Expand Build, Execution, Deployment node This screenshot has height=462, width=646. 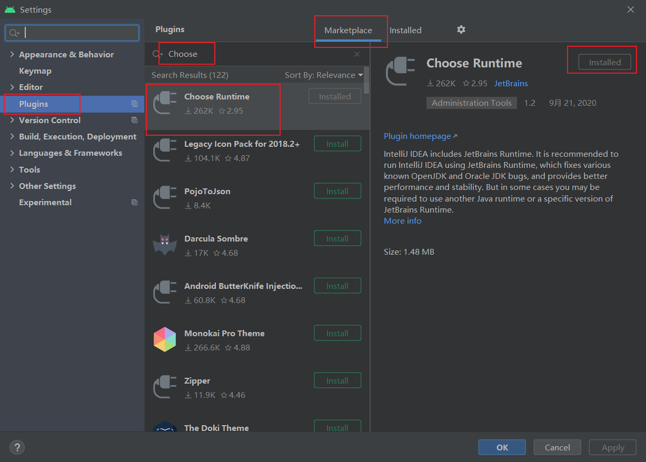(12, 137)
